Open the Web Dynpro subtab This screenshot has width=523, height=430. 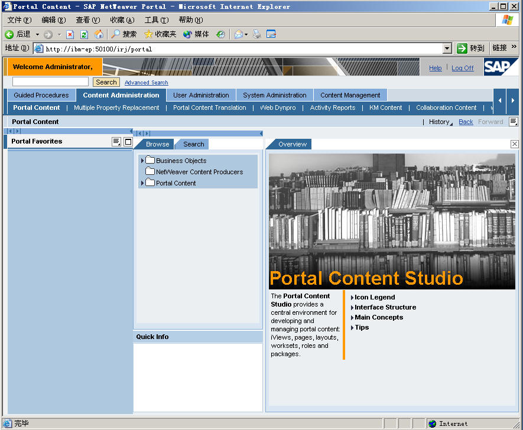tap(278, 107)
